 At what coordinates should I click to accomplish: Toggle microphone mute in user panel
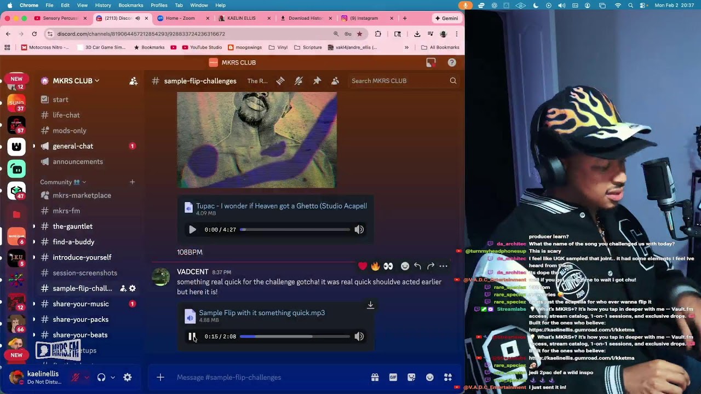point(76,378)
